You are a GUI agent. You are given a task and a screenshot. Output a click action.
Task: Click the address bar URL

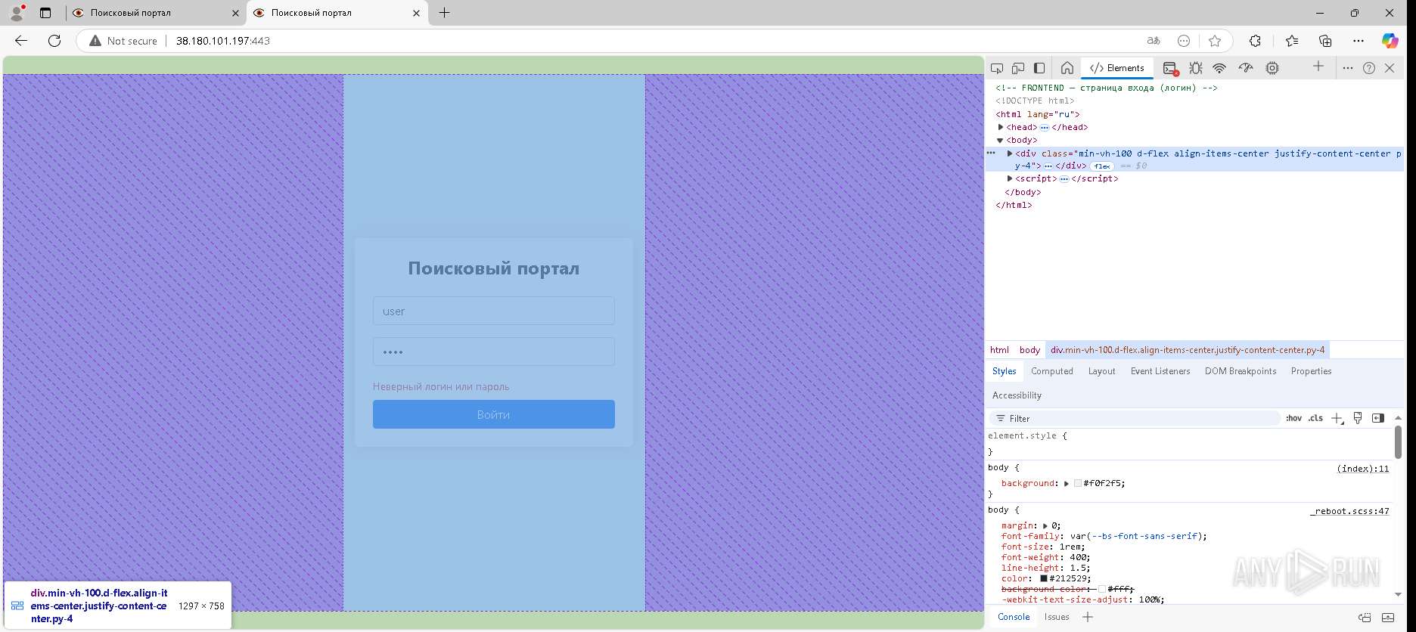click(223, 41)
